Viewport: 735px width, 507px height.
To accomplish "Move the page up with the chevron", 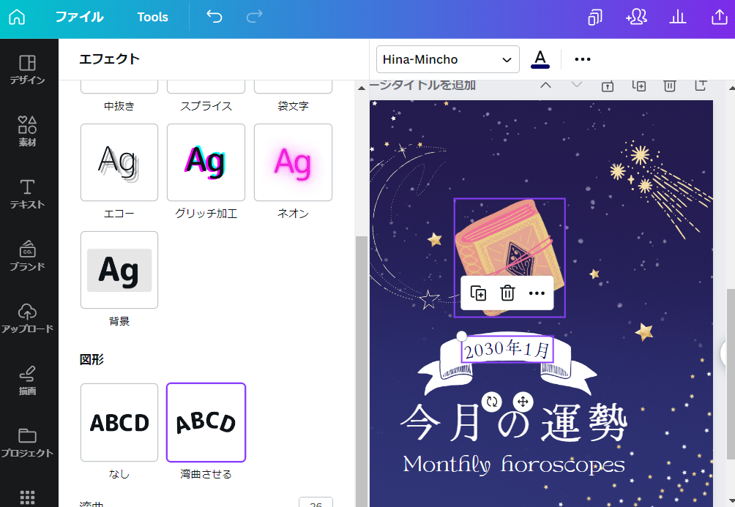I will [545, 86].
